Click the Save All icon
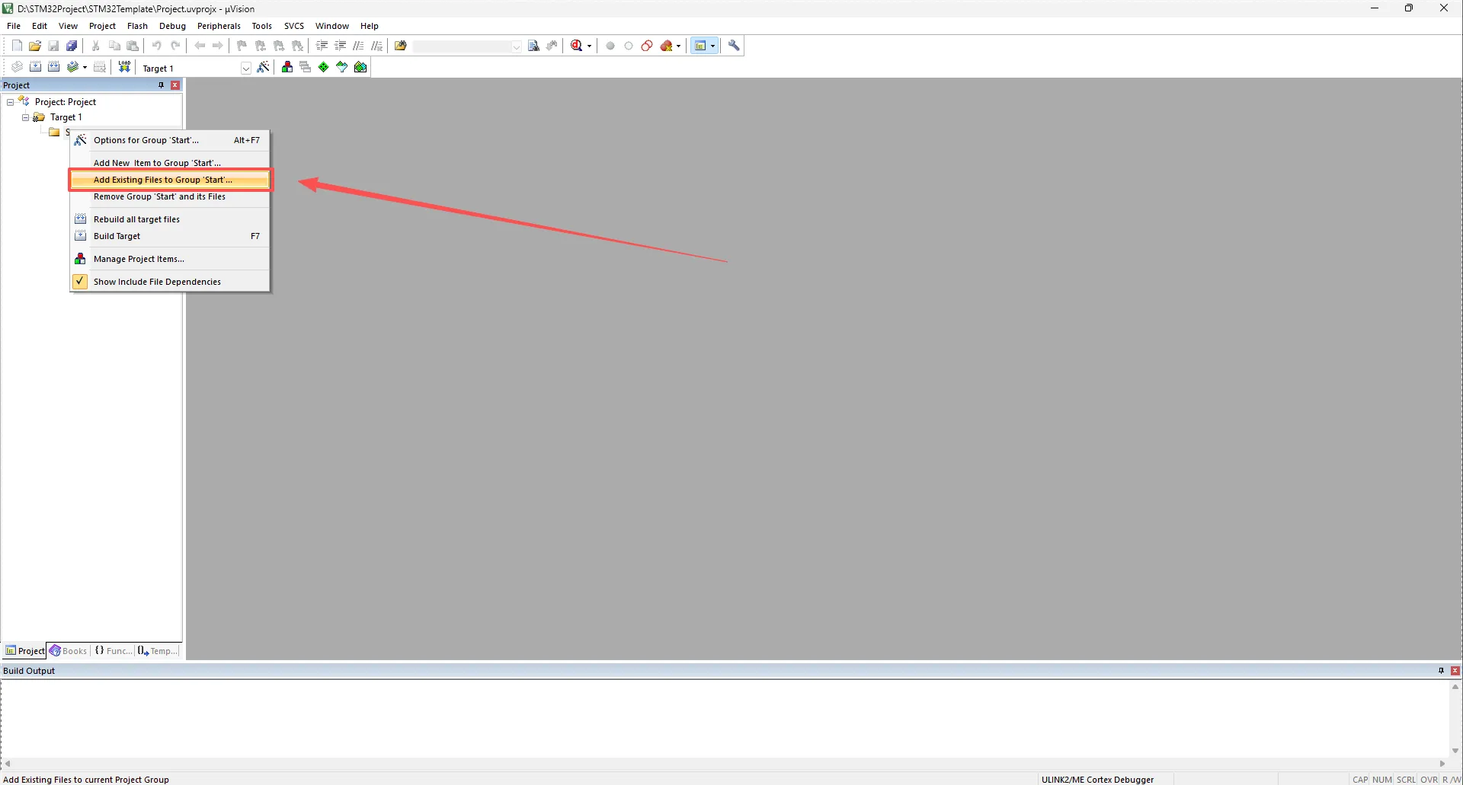The height and width of the screenshot is (785, 1463). click(72, 46)
